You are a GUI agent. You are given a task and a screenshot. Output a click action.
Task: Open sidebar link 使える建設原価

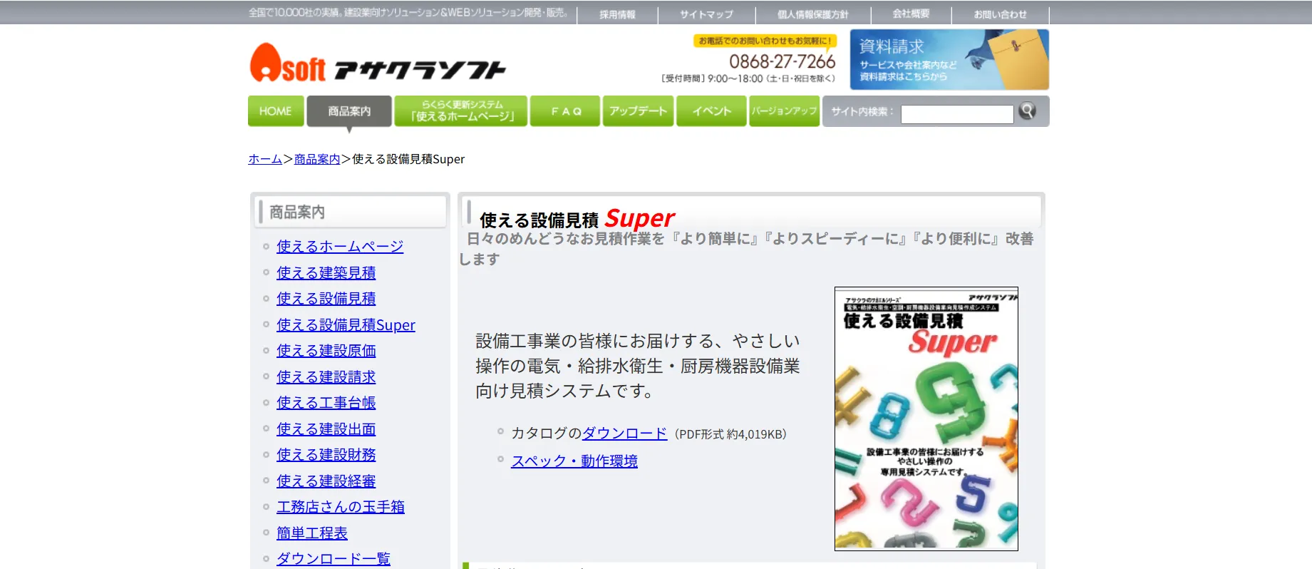point(326,351)
